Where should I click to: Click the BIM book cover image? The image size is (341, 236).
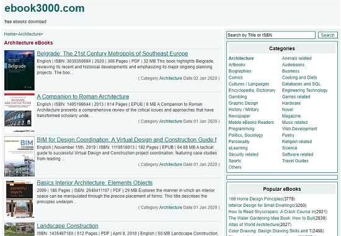tap(19, 156)
